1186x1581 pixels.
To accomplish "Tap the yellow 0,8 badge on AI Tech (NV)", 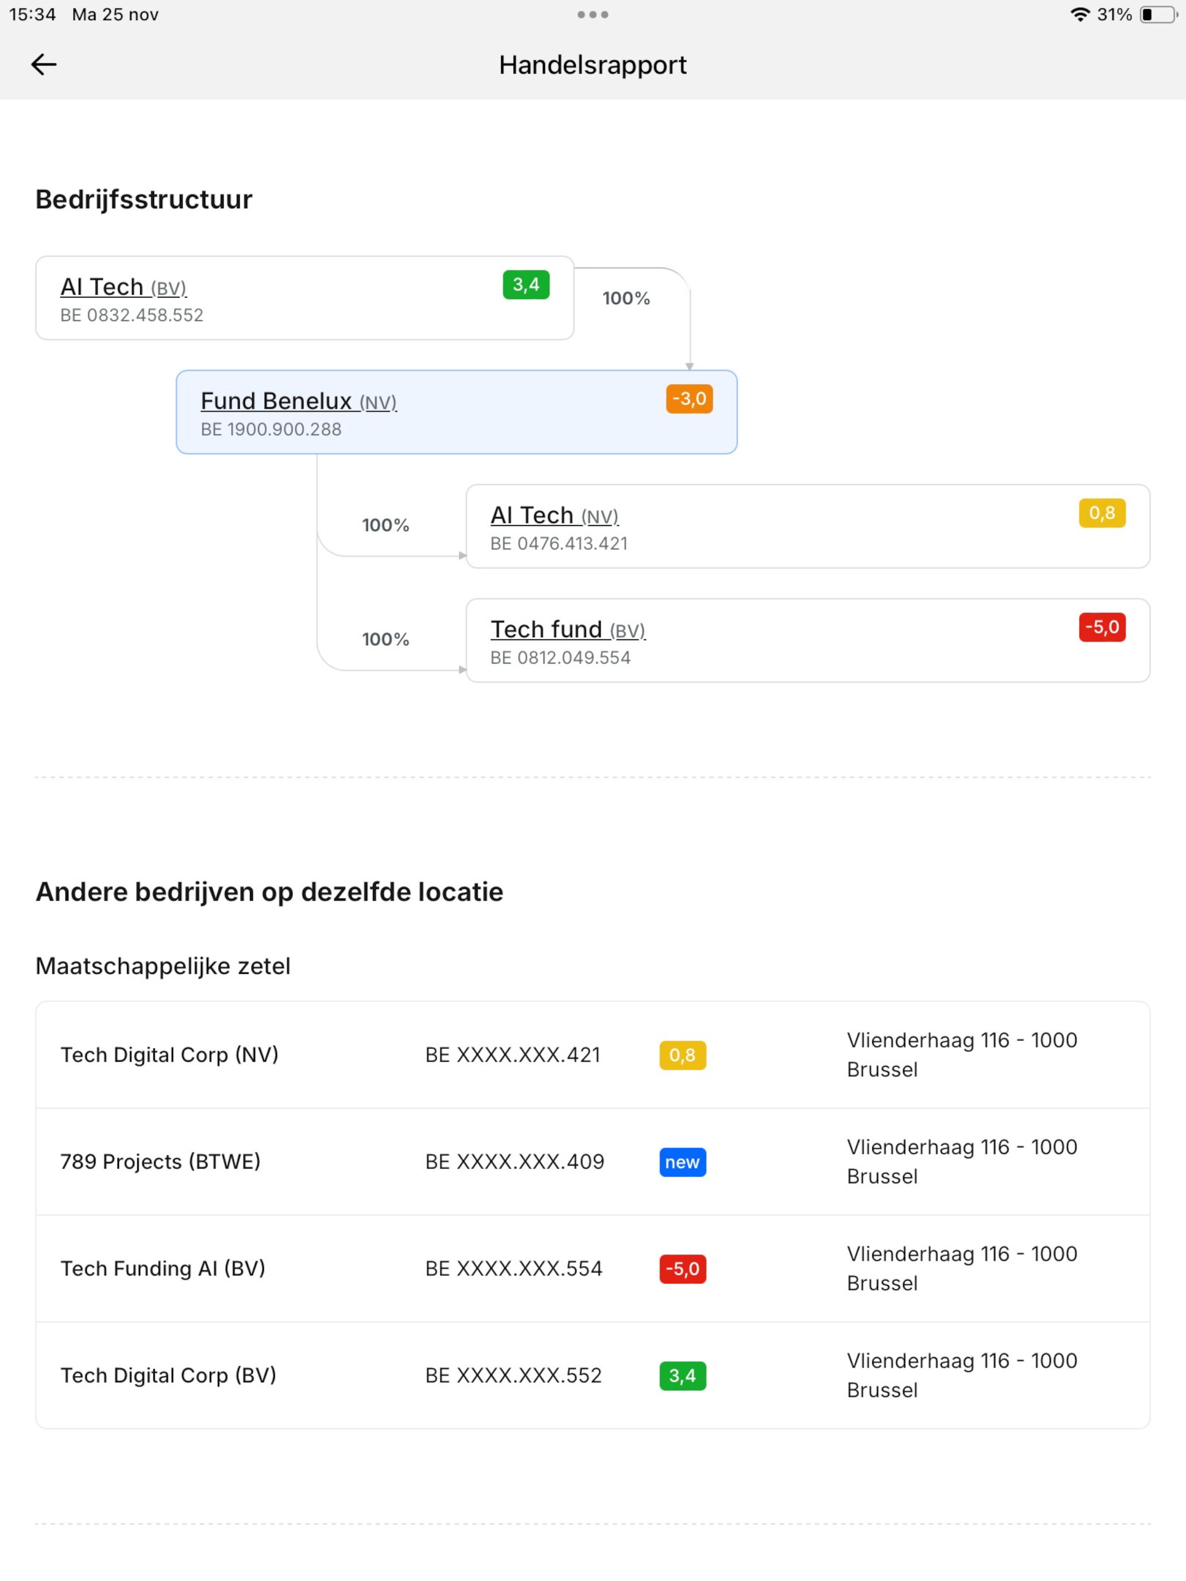I will (x=1102, y=513).
